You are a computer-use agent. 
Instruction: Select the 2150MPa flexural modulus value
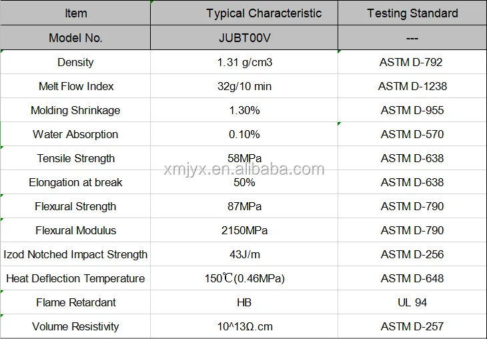pos(244,230)
